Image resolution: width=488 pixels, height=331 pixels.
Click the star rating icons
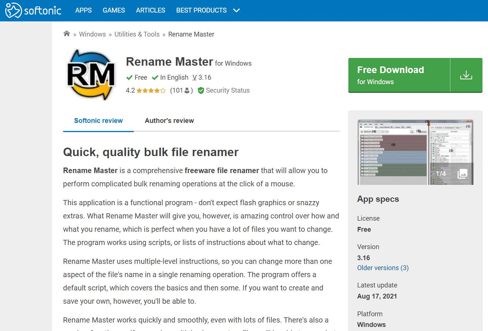(151, 90)
